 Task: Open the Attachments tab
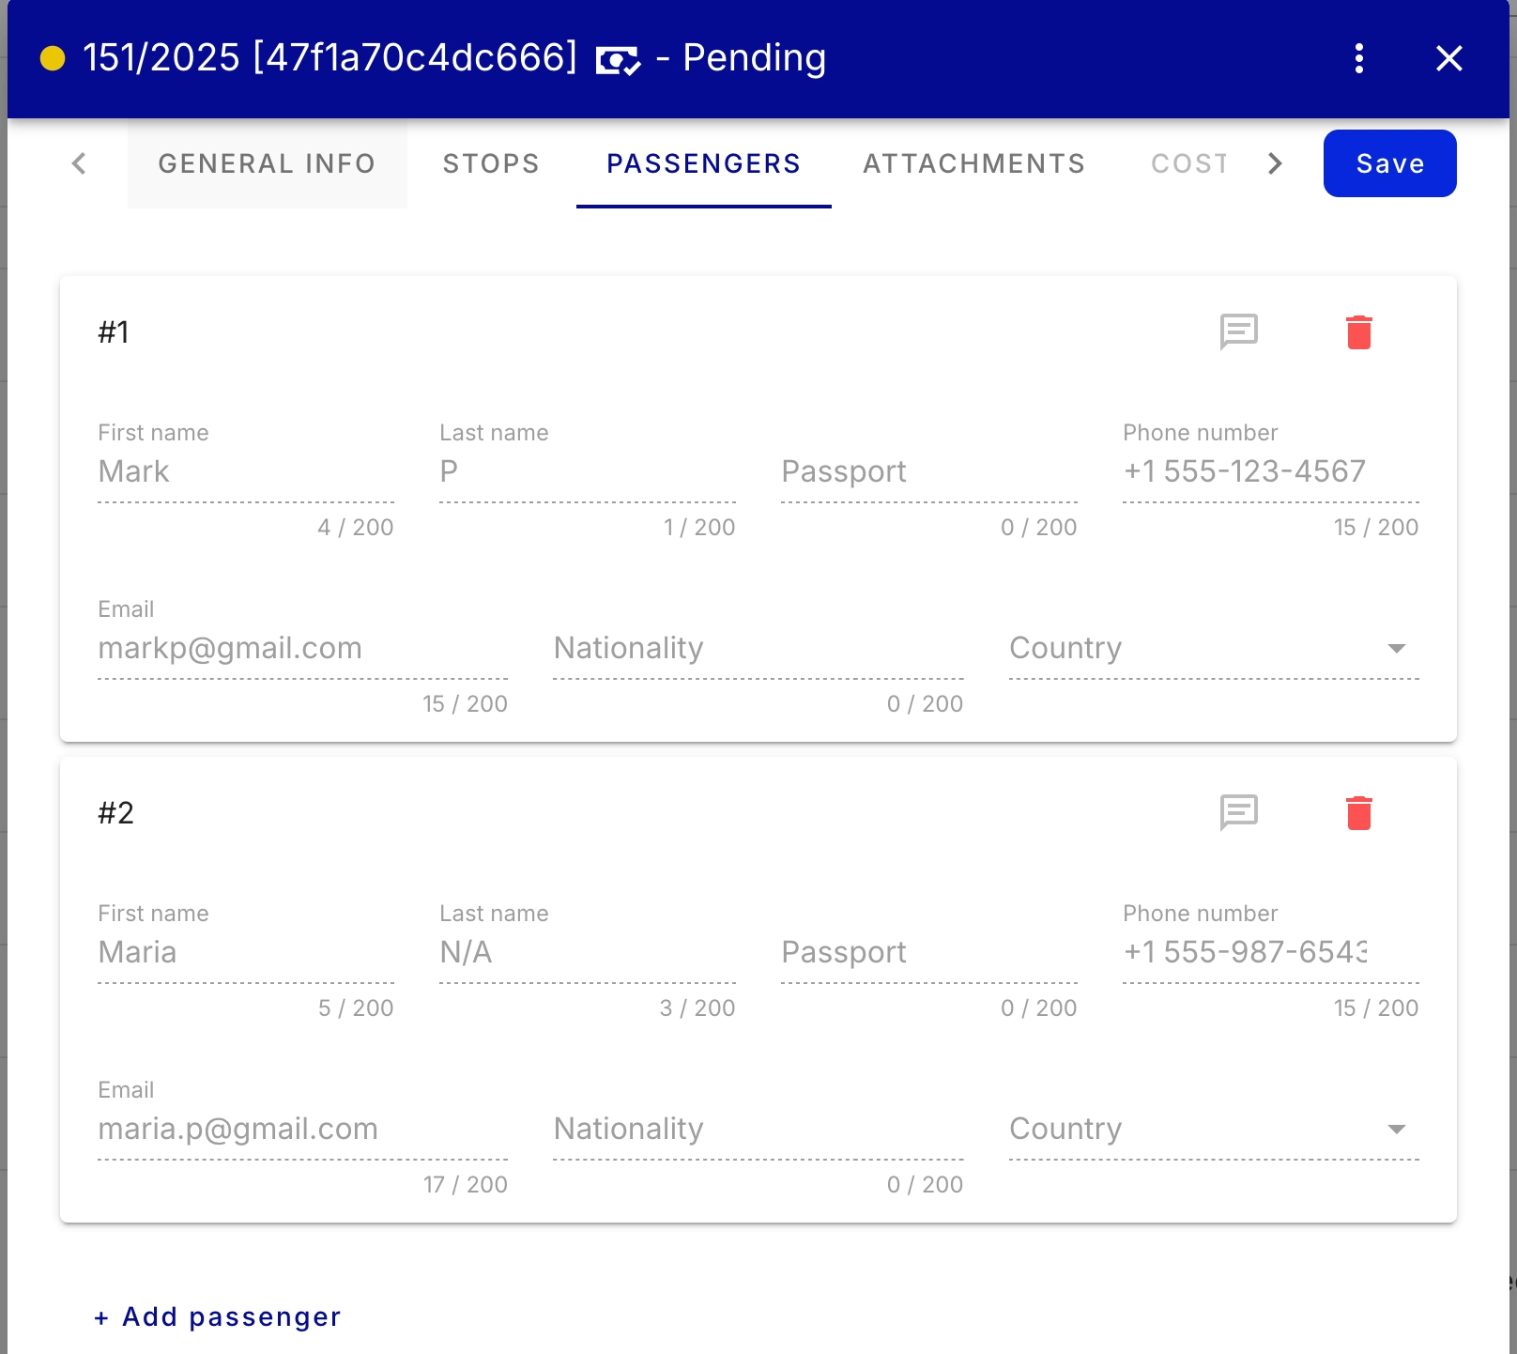[973, 163]
